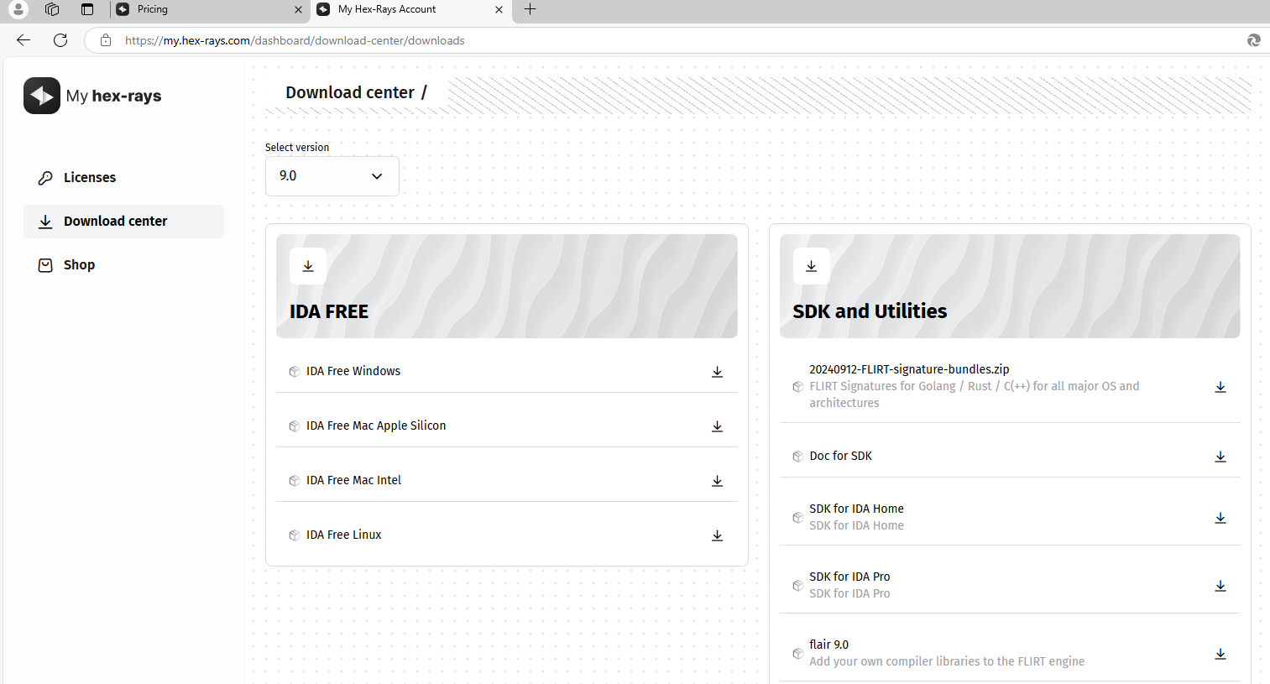
Task: Click the SDK for IDA Pro entry
Action: click(849, 577)
